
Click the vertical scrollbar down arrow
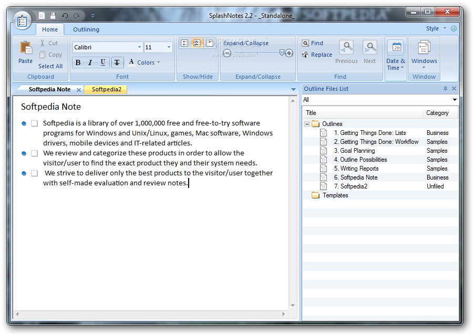(293, 306)
